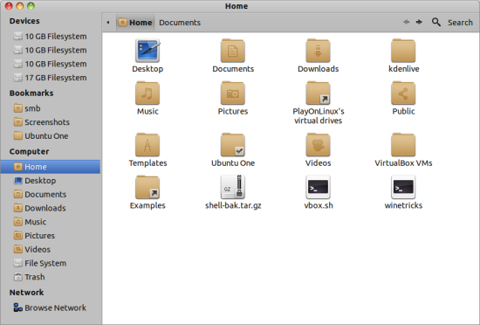Click the Devices section header
480x325 pixels.
[x=24, y=21]
